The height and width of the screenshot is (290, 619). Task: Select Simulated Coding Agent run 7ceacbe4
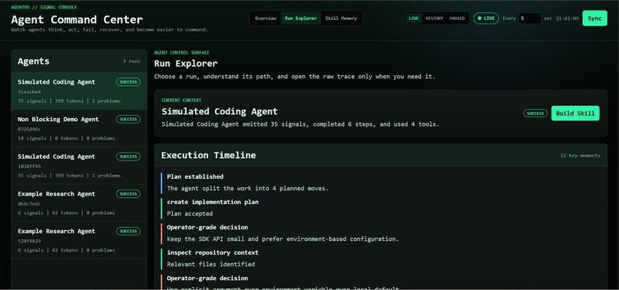click(79, 91)
